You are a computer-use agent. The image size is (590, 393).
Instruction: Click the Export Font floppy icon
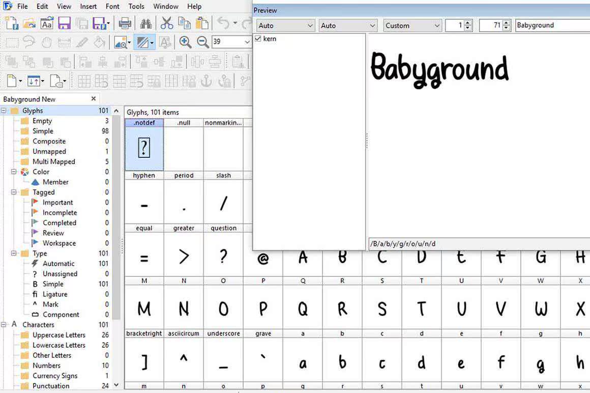[x=99, y=24]
